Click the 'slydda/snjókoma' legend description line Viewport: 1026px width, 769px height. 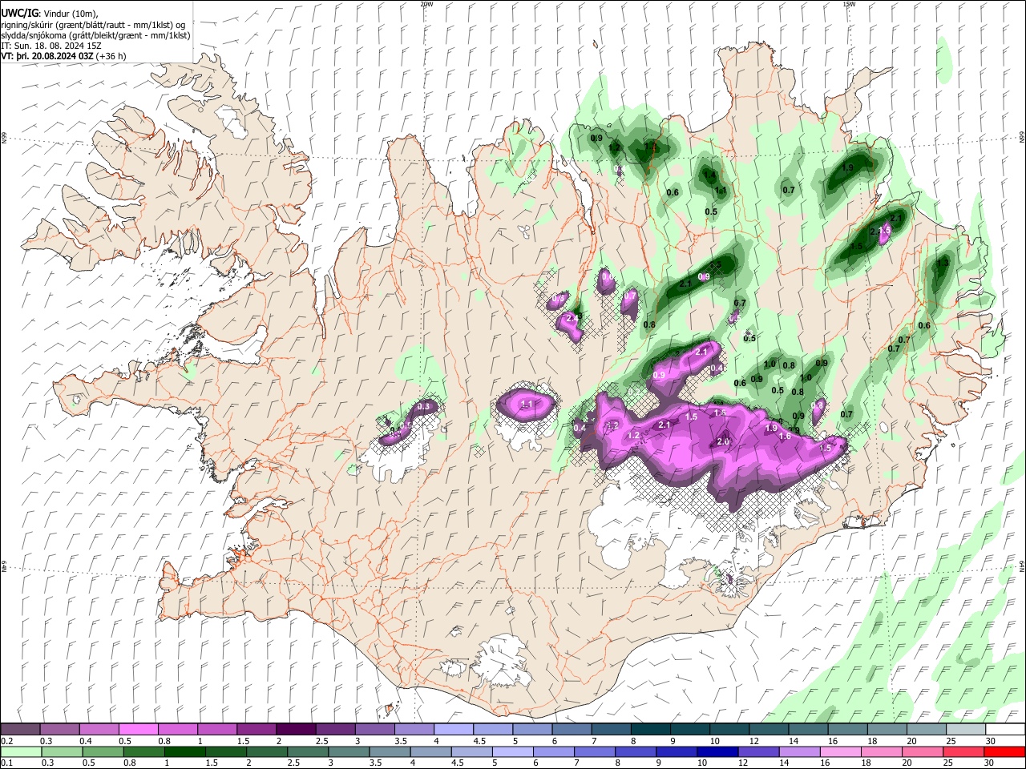96,35
